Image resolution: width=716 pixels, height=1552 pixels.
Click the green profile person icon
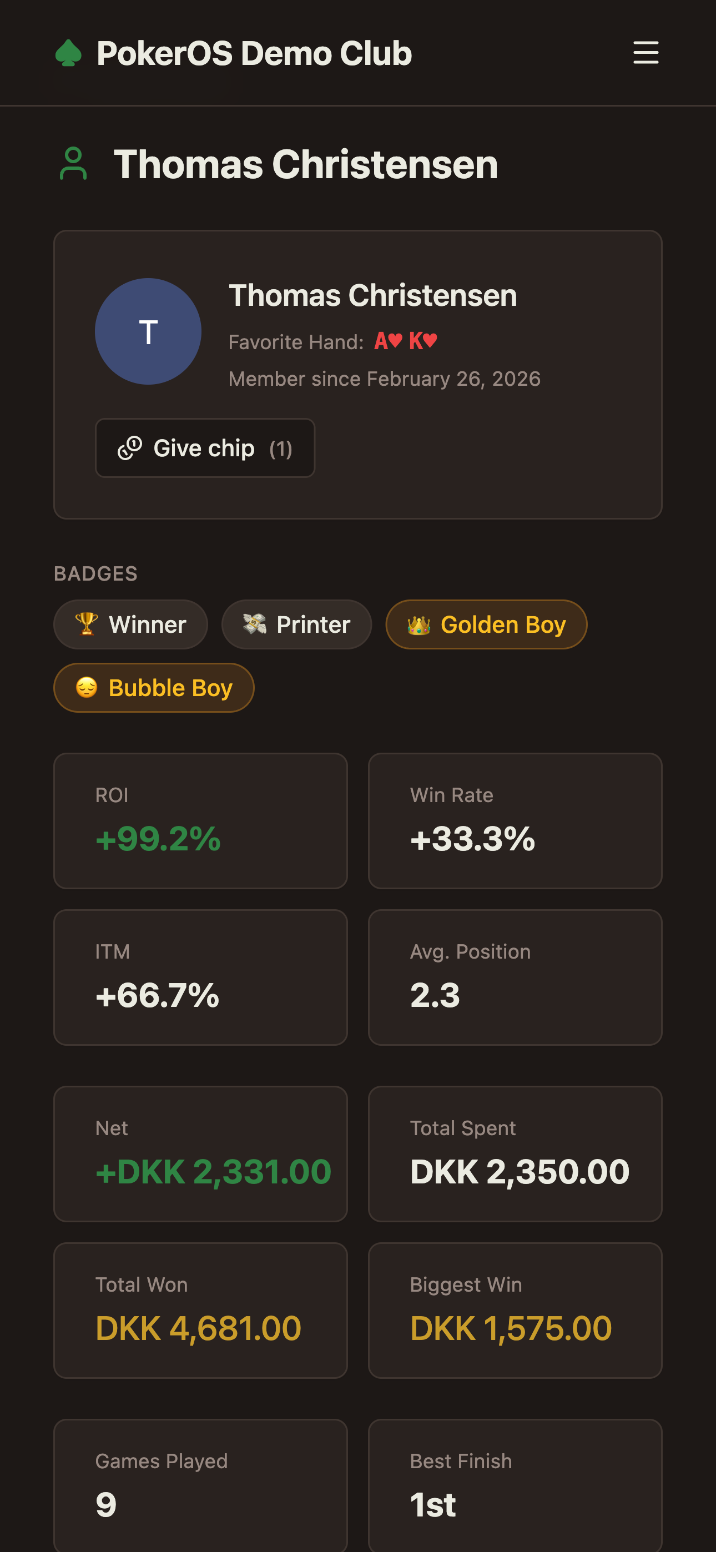tap(73, 163)
